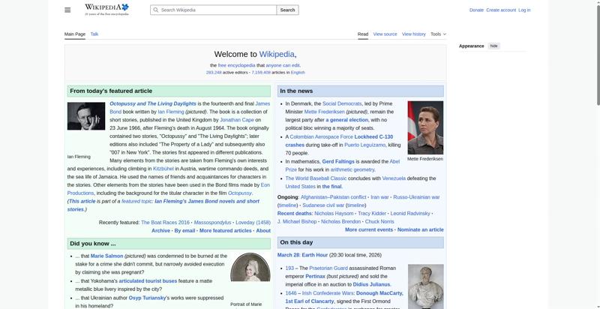Select the View source tab

(x=385, y=34)
